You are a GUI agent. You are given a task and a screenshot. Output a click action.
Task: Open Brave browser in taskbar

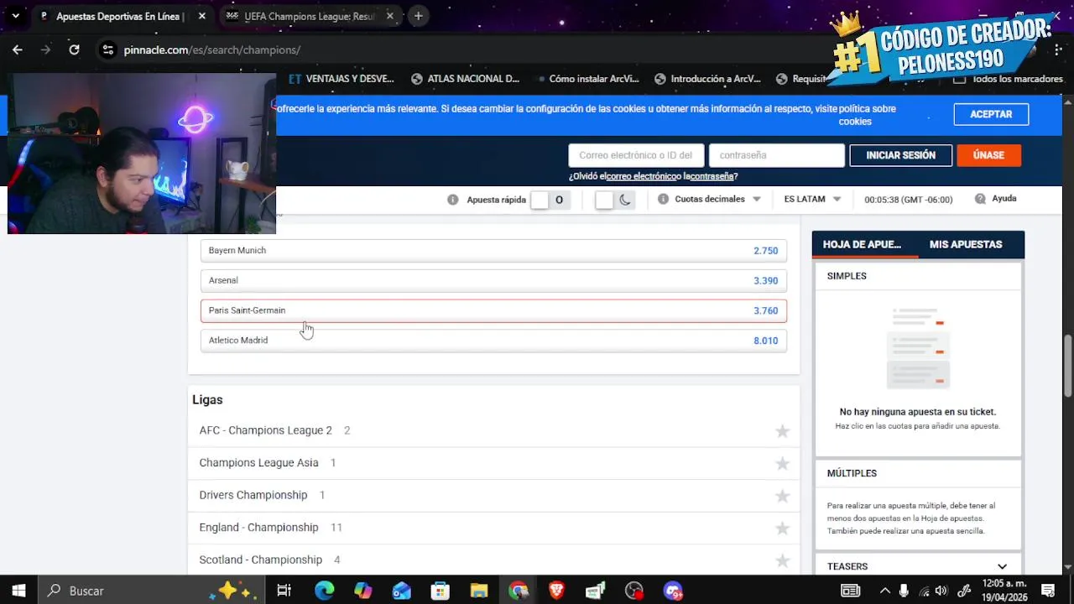tap(556, 591)
